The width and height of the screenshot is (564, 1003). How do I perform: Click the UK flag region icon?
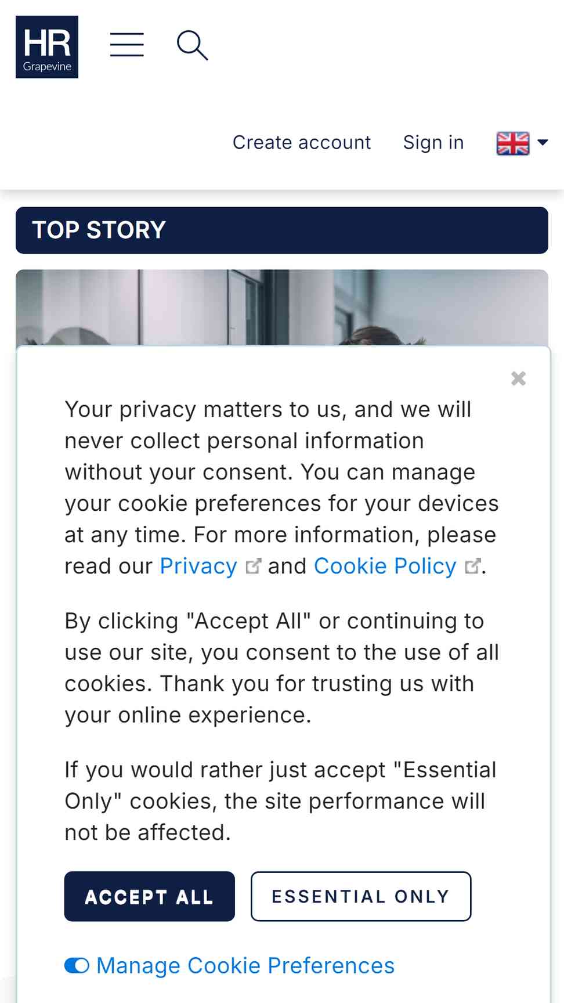(513, 143)
